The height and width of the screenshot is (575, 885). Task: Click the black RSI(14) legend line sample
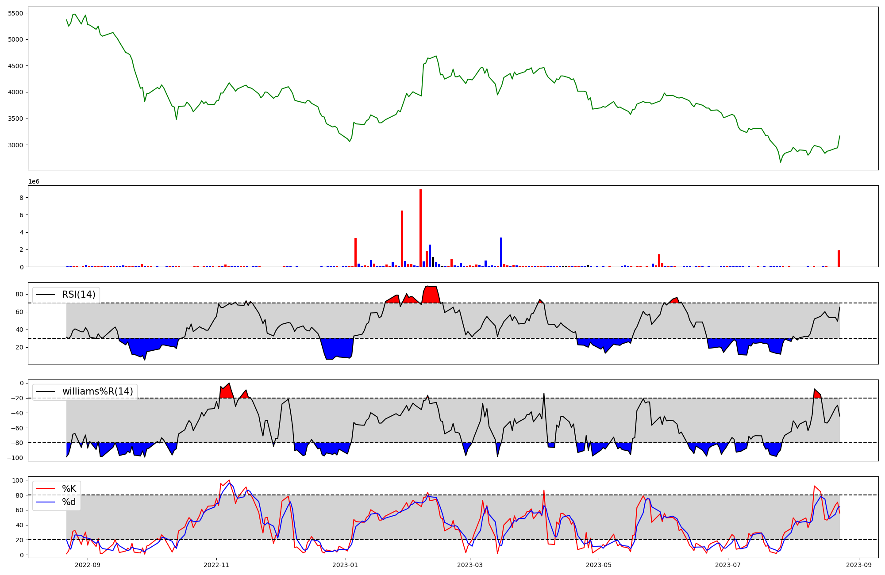pyautogui.click(x=45, y=295)
